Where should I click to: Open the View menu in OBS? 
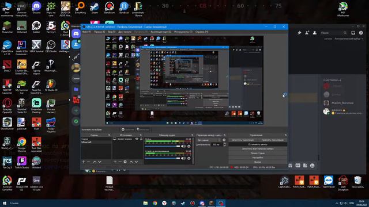[111, 32]
